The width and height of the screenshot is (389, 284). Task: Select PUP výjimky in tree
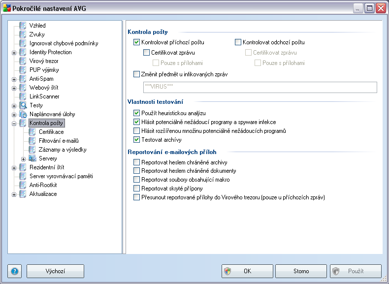point(44,70)
